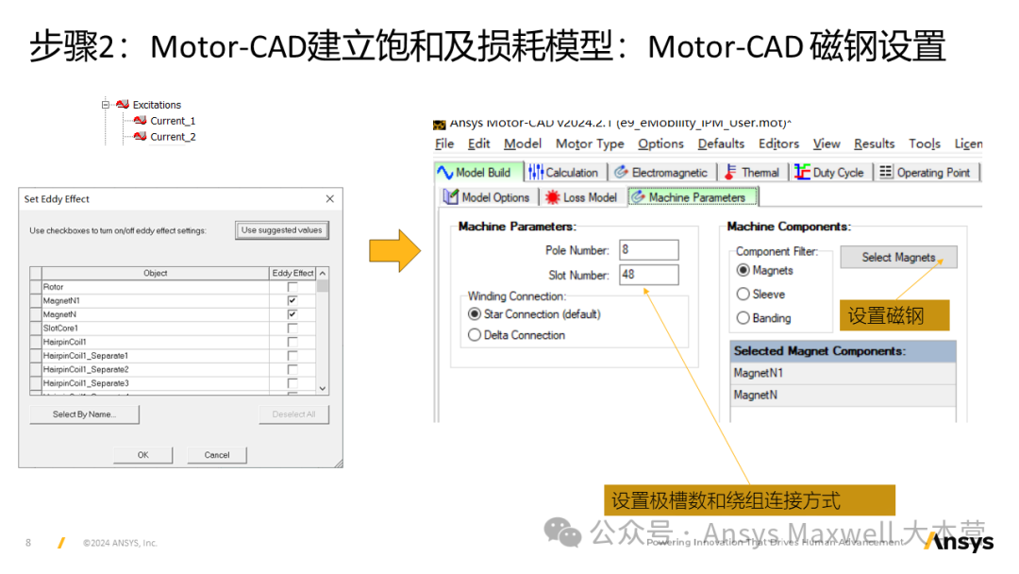
Task: Open the Editors menu
Action: [778, 143]
